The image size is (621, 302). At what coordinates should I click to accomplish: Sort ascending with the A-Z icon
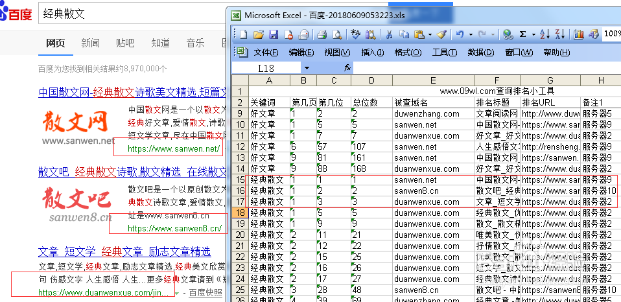tap(545, 34)
